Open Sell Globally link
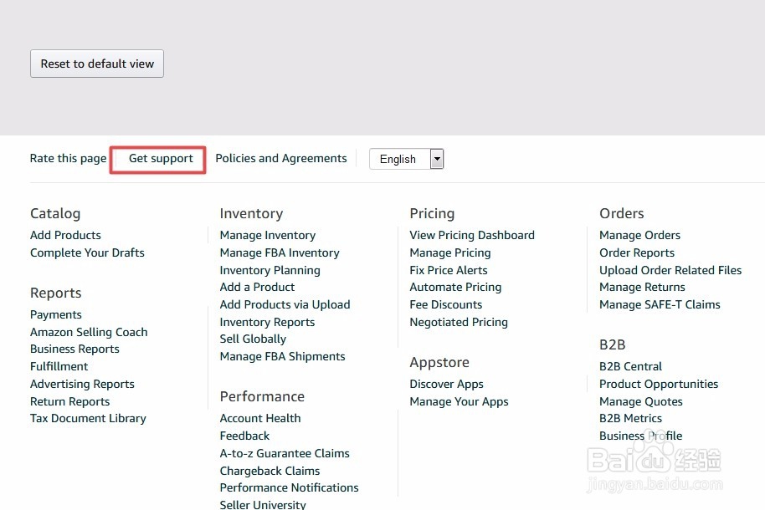The width and height of the screenshot is (765, 510). tap(253, 339)
